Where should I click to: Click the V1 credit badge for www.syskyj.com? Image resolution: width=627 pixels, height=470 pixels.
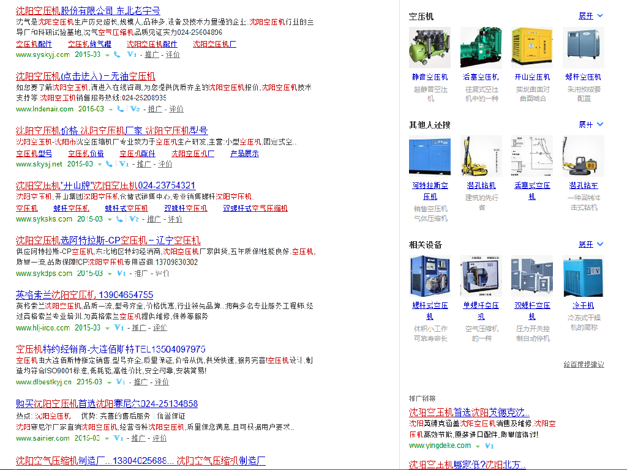pyautogui.click(x=132, y=54)
